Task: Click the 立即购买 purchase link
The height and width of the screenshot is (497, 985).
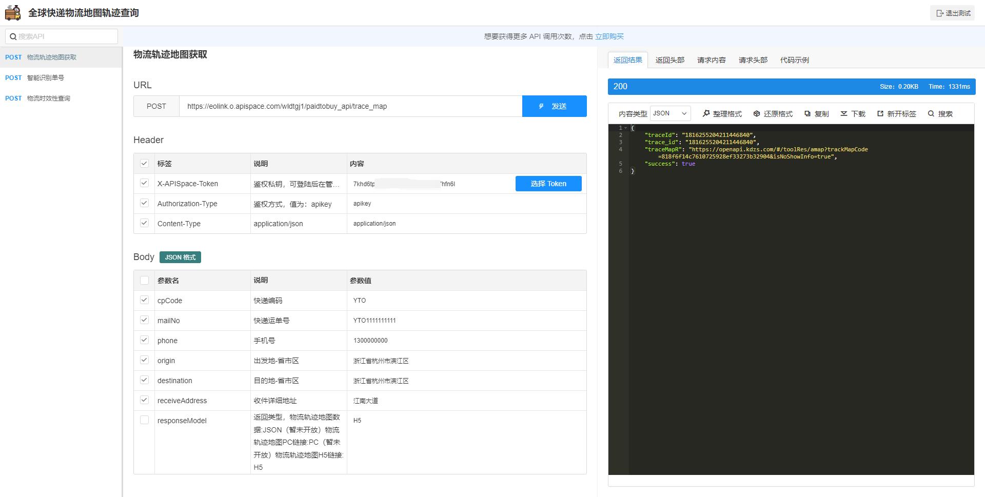Action: [x=610, y=36]
